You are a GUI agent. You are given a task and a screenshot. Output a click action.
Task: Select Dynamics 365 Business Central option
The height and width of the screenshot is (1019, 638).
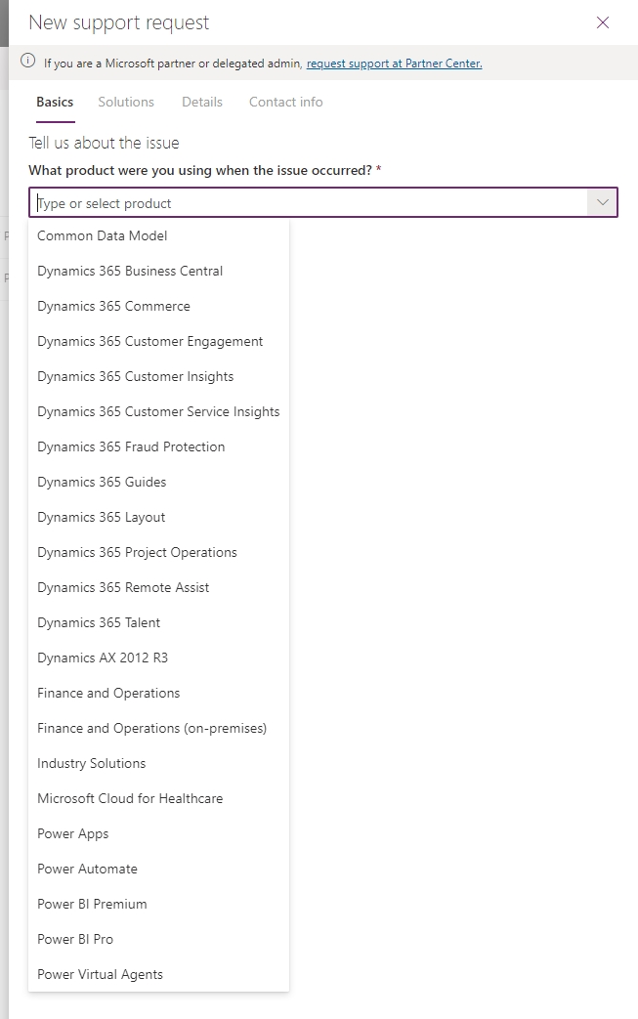coord(130,271)
